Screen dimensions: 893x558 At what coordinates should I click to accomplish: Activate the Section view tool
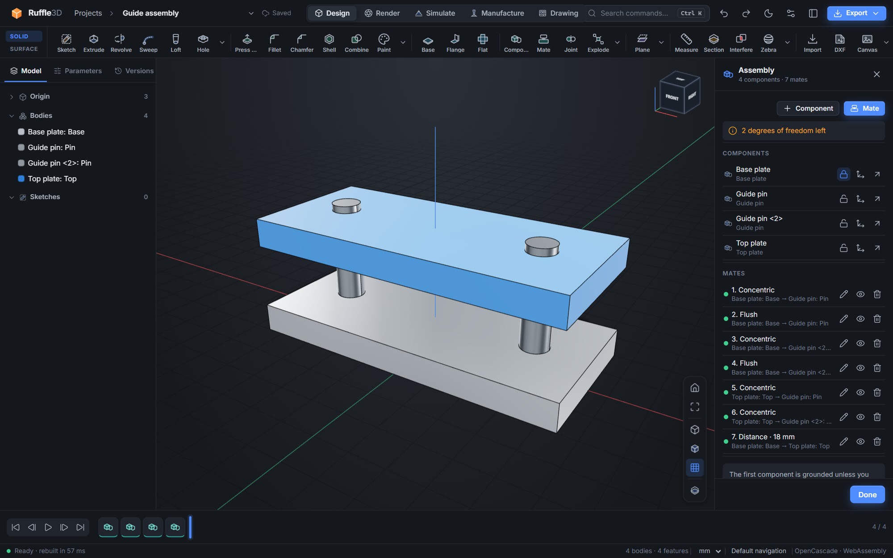714,43
